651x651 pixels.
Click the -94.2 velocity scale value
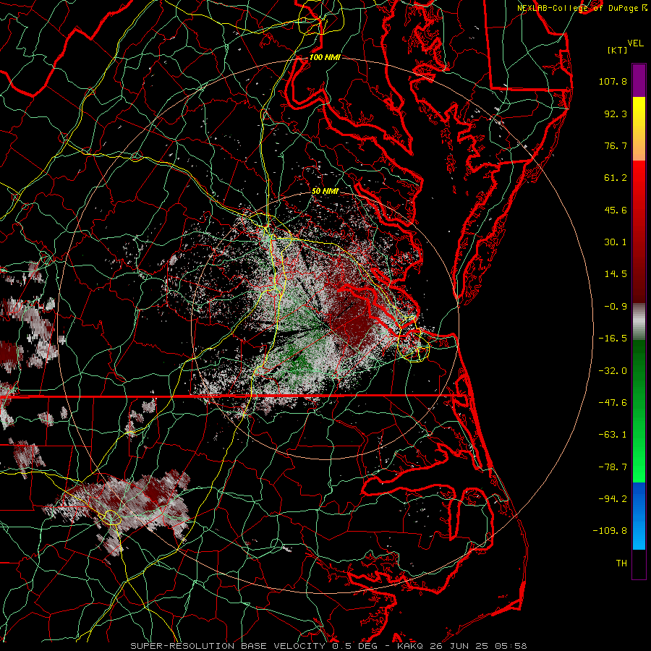click(x=613, y=499)
